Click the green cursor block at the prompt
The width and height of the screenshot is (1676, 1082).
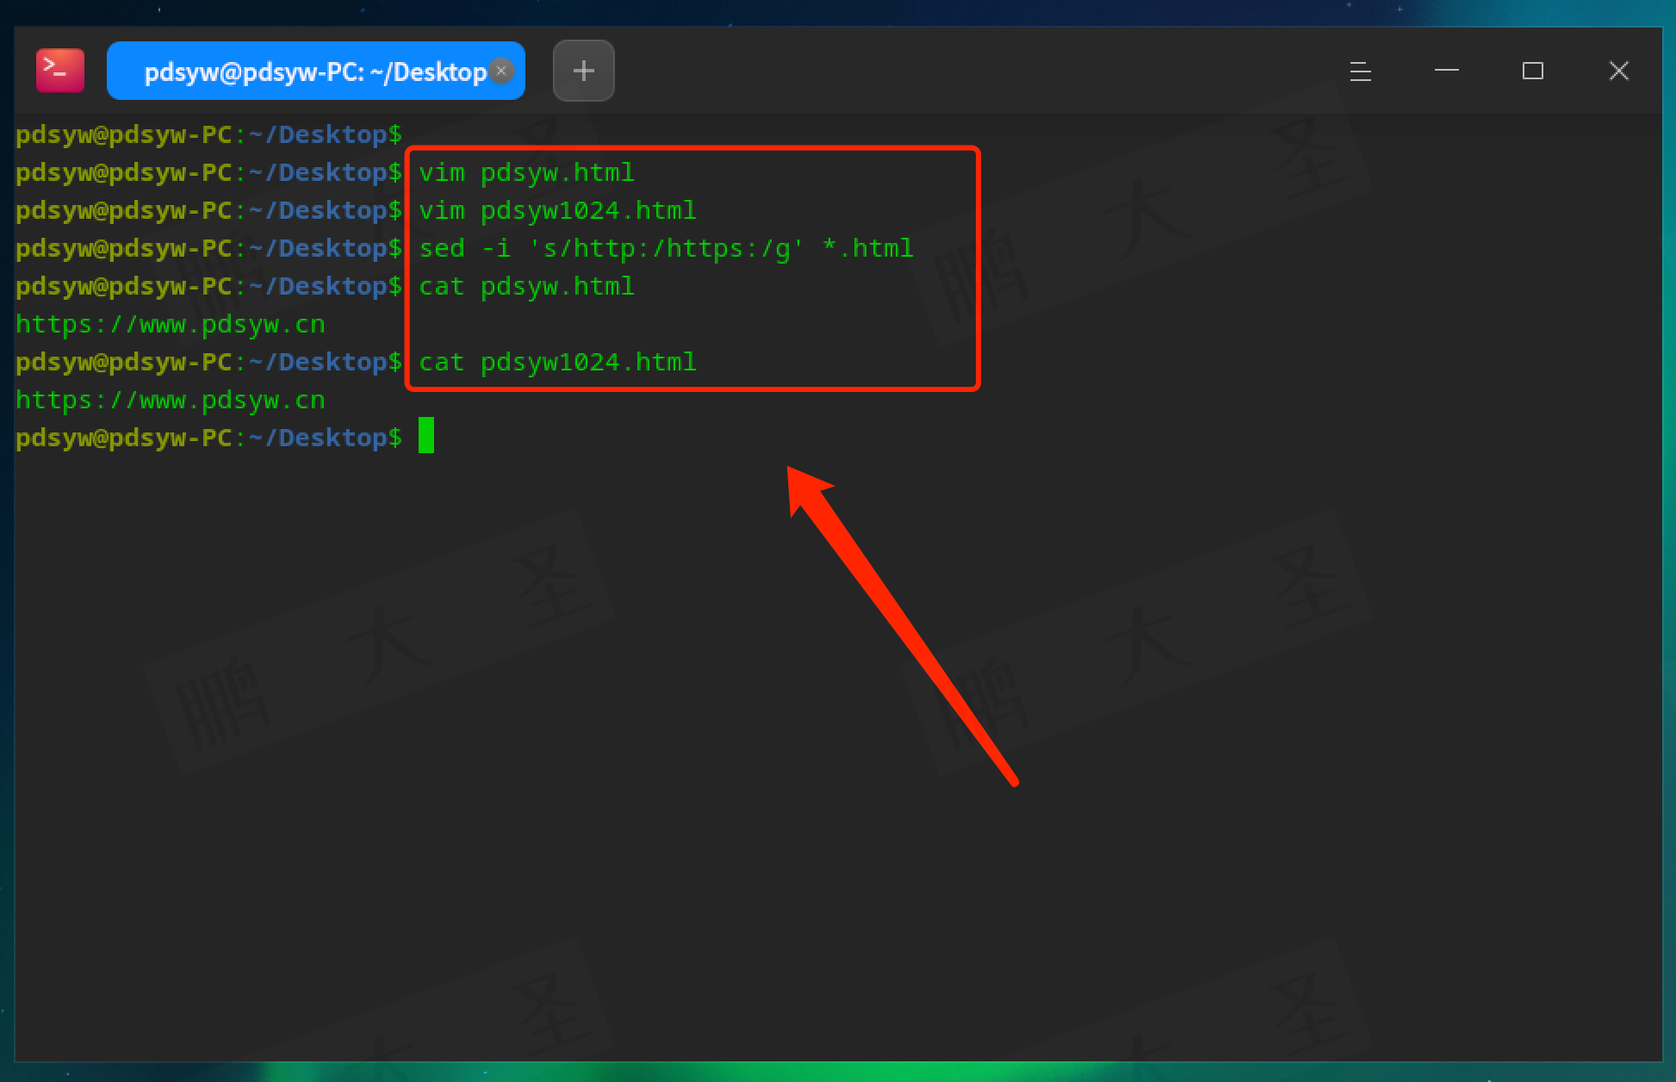(x=426, y=436)
